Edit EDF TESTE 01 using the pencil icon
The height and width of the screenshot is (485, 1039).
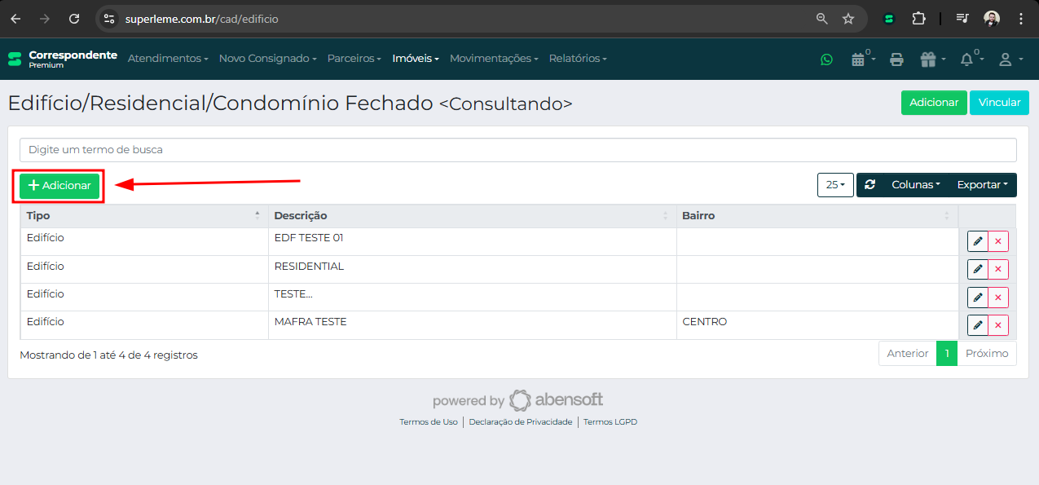[x=977, y=240]
